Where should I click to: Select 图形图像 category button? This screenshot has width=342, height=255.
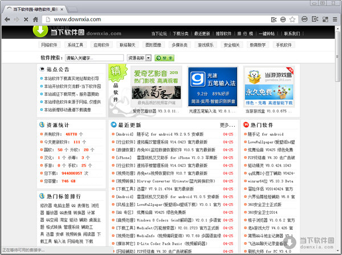pos(153,45)
